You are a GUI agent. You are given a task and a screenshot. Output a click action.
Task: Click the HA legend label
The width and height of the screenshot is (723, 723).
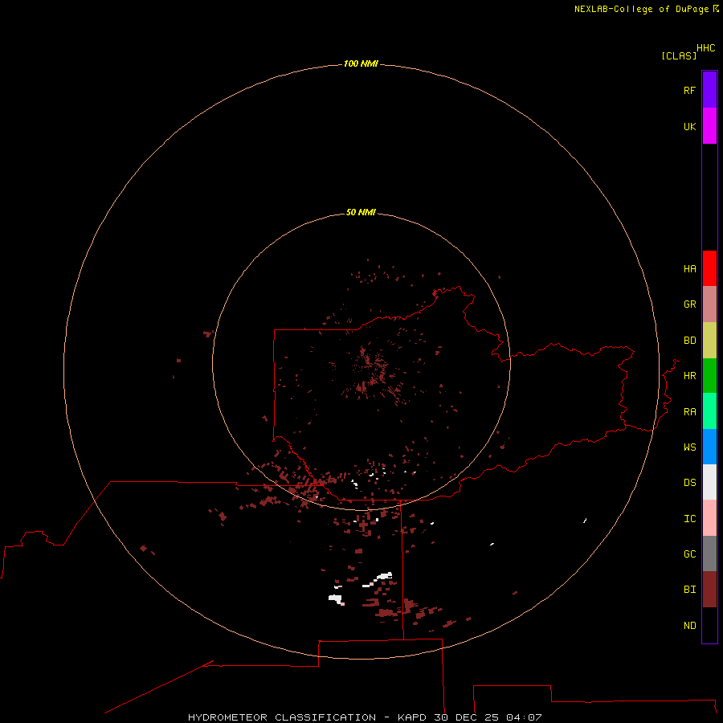[690, 268]
